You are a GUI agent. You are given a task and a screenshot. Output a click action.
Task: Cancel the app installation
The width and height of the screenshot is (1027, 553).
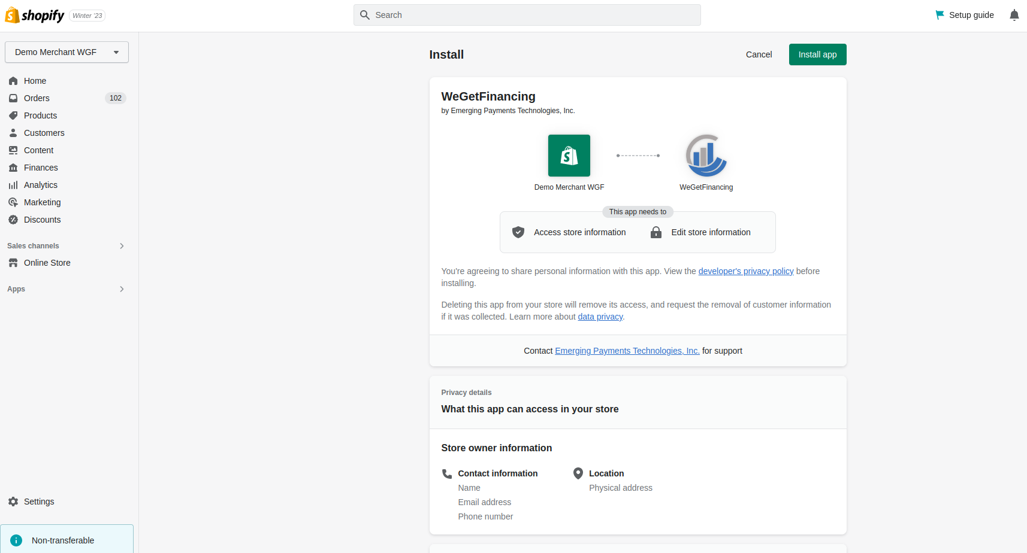tap(759, 54)
